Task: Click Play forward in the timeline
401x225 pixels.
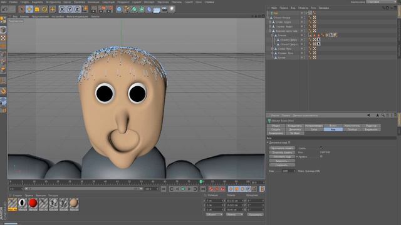Action: (x=184, y=189)
